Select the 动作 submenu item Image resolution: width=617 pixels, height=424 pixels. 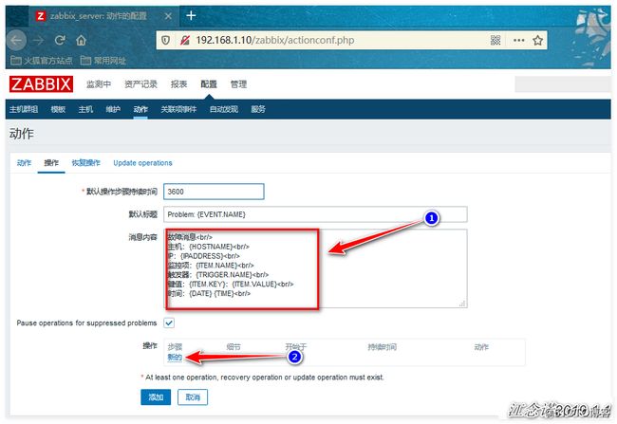140,109
